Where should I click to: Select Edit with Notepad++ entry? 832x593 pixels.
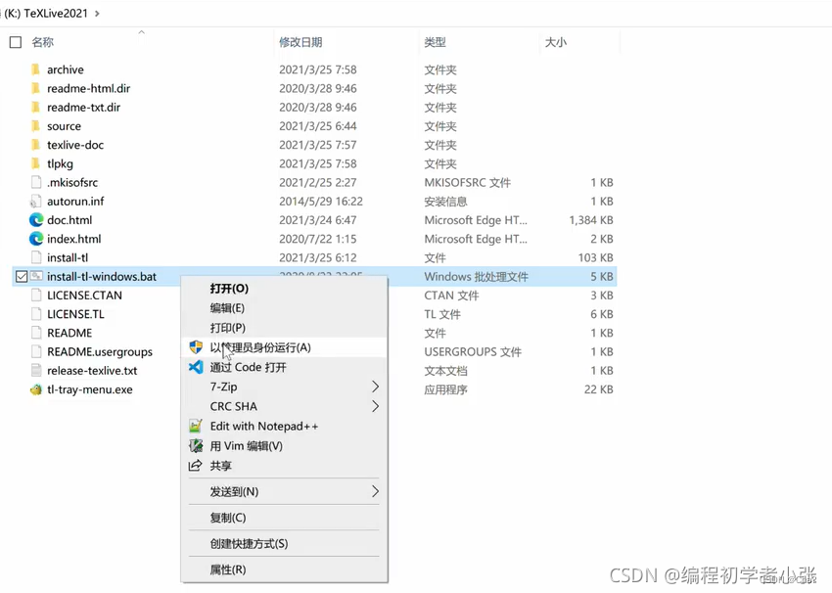(284, 426)
